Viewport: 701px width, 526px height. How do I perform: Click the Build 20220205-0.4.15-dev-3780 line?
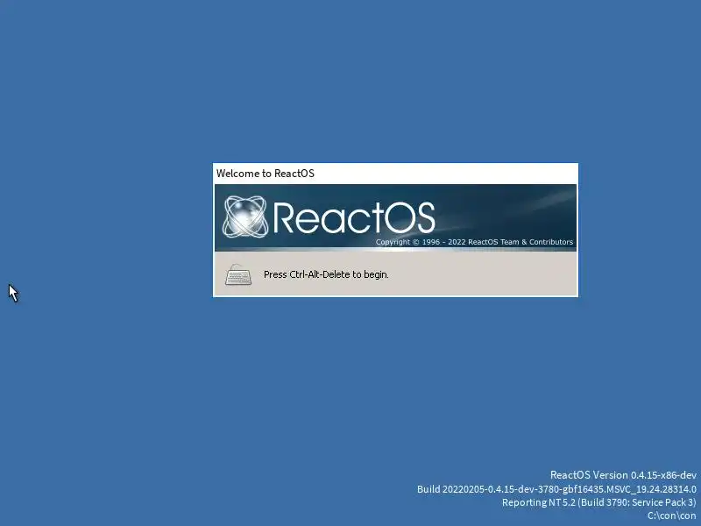point(556,489)
